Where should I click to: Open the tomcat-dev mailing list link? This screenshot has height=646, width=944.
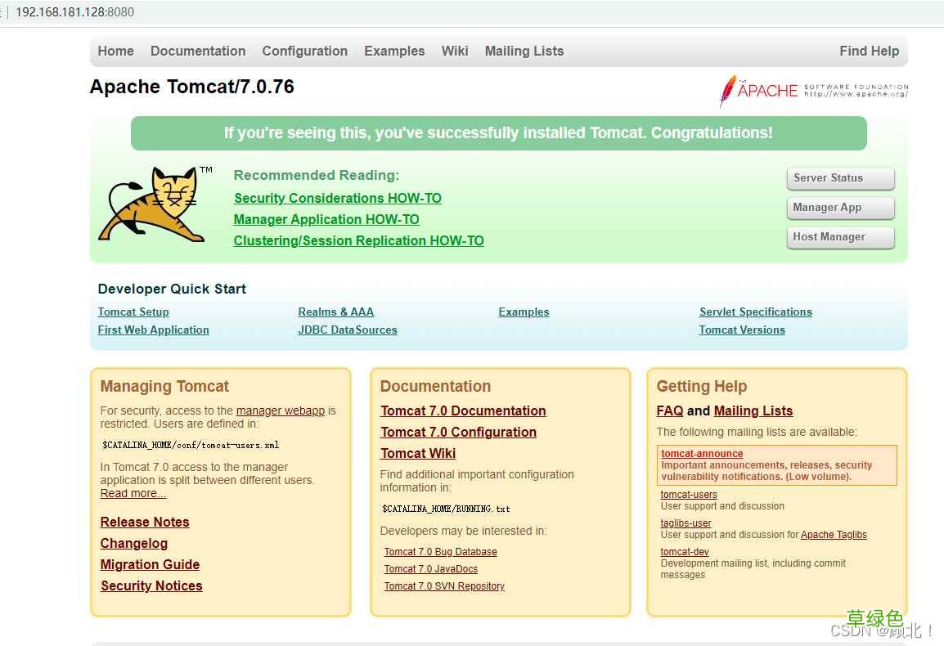685,552
